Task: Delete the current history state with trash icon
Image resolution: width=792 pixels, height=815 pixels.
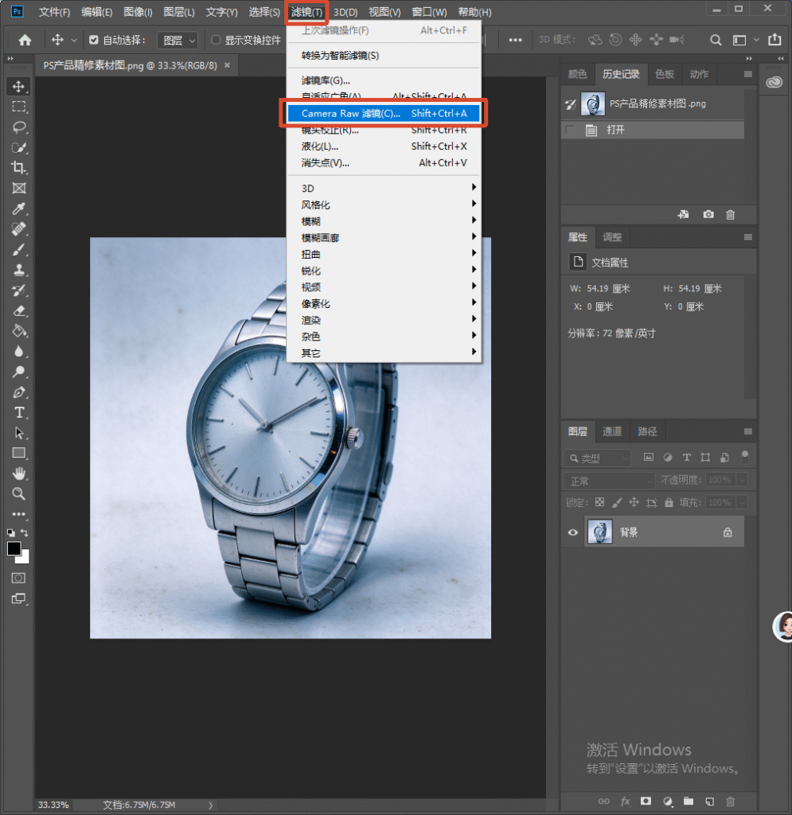Action: 730,214
